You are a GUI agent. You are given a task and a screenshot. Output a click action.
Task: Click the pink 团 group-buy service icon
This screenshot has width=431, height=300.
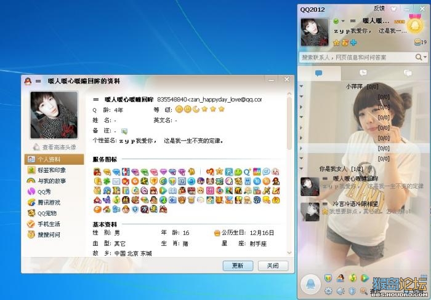tap(210, 190)
